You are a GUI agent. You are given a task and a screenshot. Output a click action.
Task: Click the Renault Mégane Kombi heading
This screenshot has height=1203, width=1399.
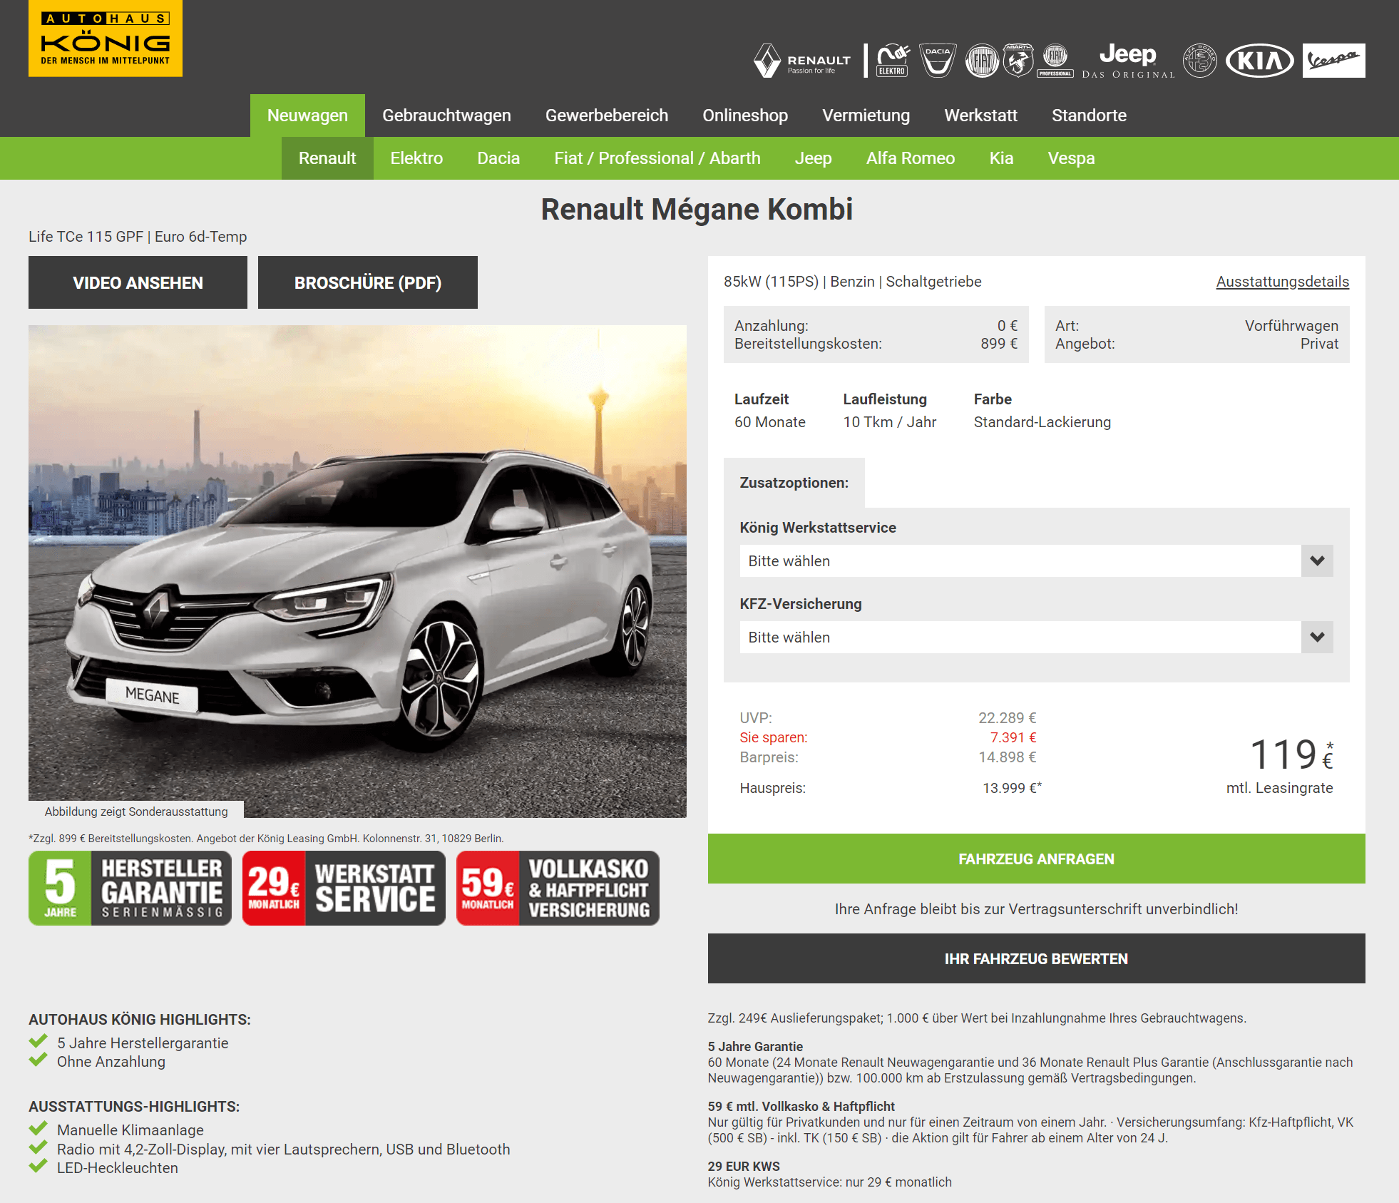pyautogui.click(x=697, y=210)
